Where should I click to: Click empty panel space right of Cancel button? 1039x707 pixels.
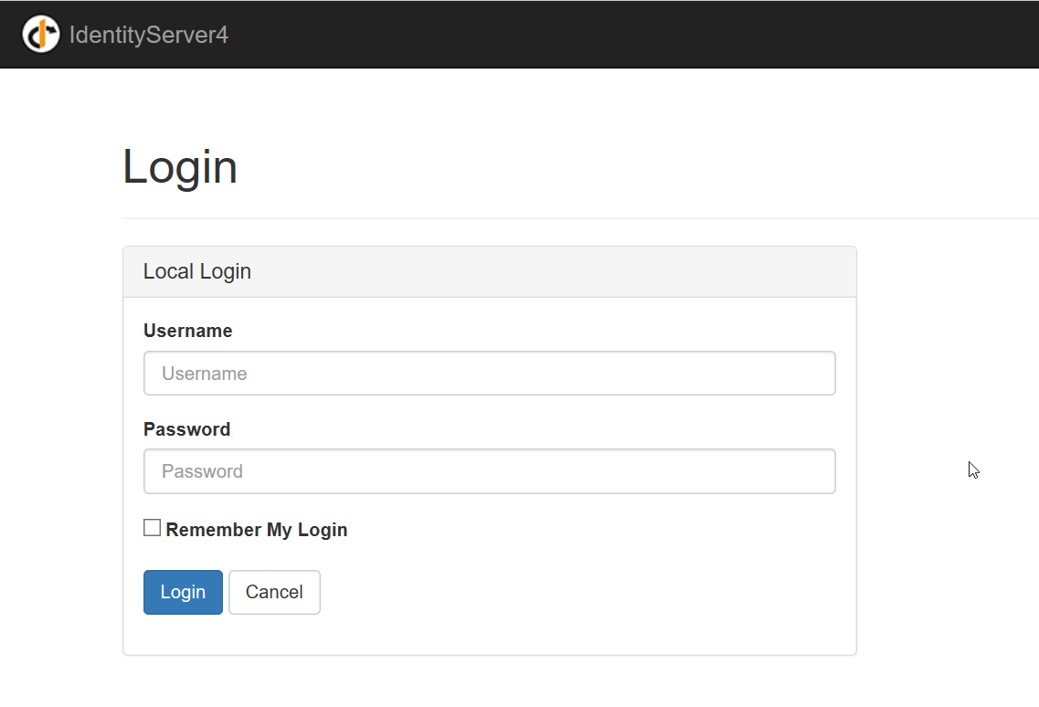click(x=585, y=592)
